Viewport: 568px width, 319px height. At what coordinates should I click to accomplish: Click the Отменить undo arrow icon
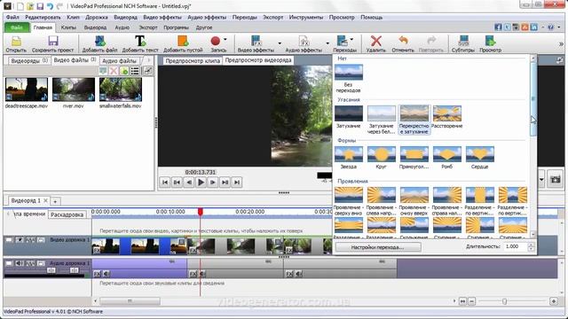coord(403,41)
